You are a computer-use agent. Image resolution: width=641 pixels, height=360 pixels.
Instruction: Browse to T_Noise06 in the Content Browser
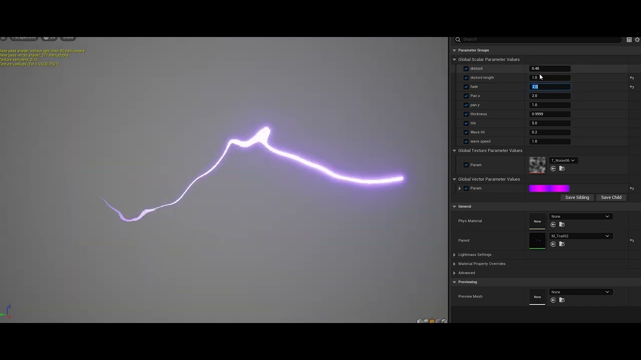coord(562,168)
